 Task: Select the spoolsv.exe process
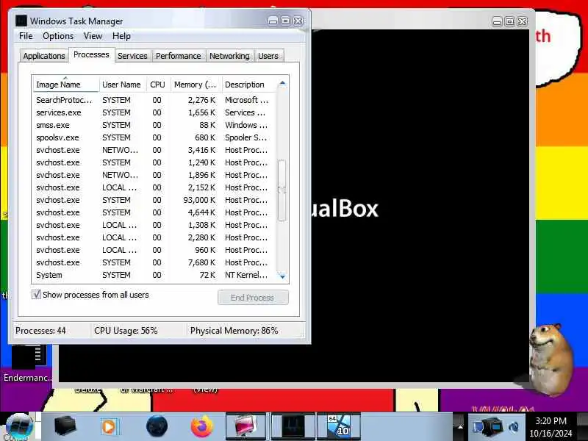pyautogui.click(x=154, y=137)
